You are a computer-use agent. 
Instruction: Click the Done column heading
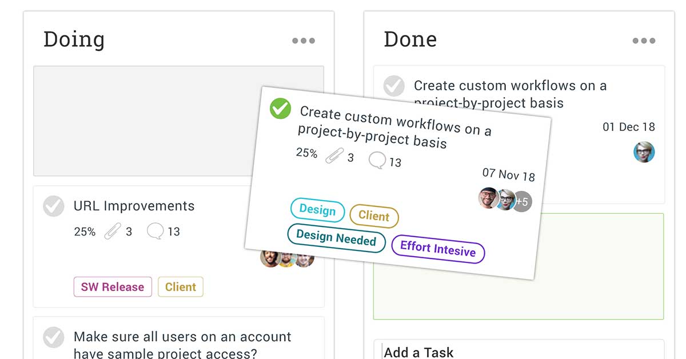point(410,39)
